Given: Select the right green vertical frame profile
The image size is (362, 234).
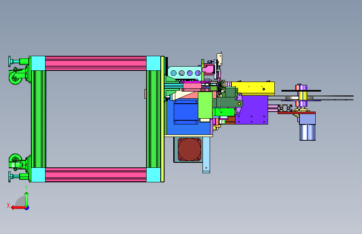Looking at the screenshot, I should [154, 119].
